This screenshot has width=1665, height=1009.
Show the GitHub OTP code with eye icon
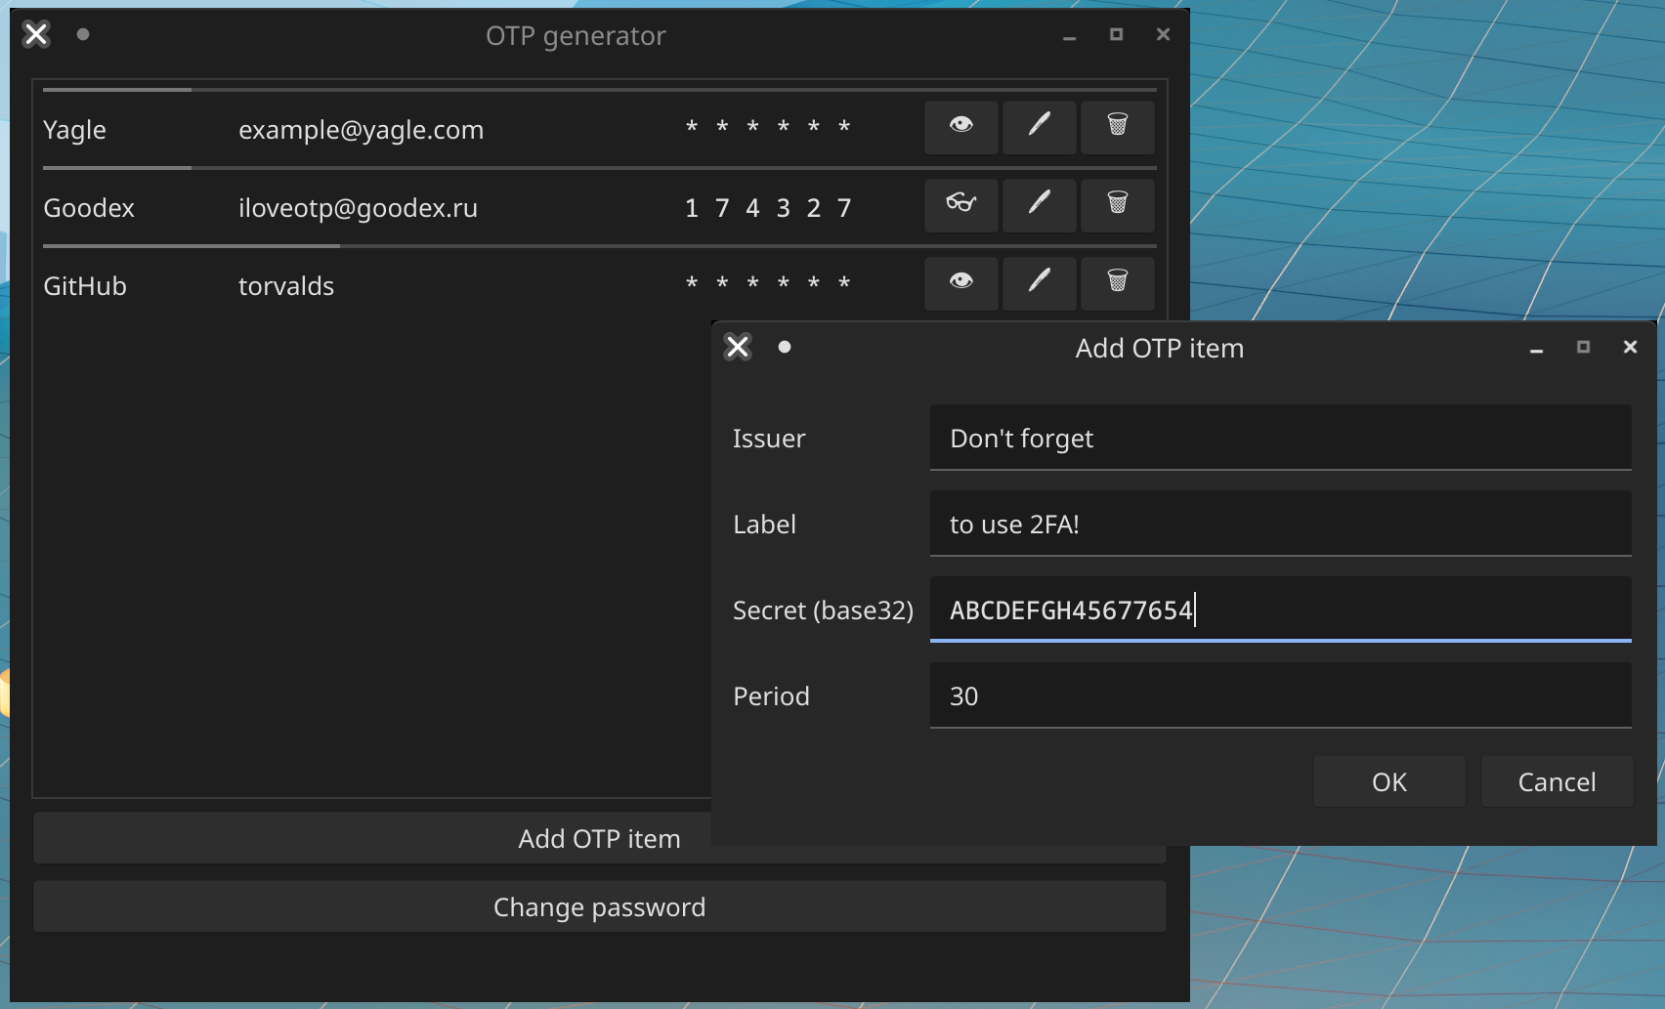pos(961,283)
